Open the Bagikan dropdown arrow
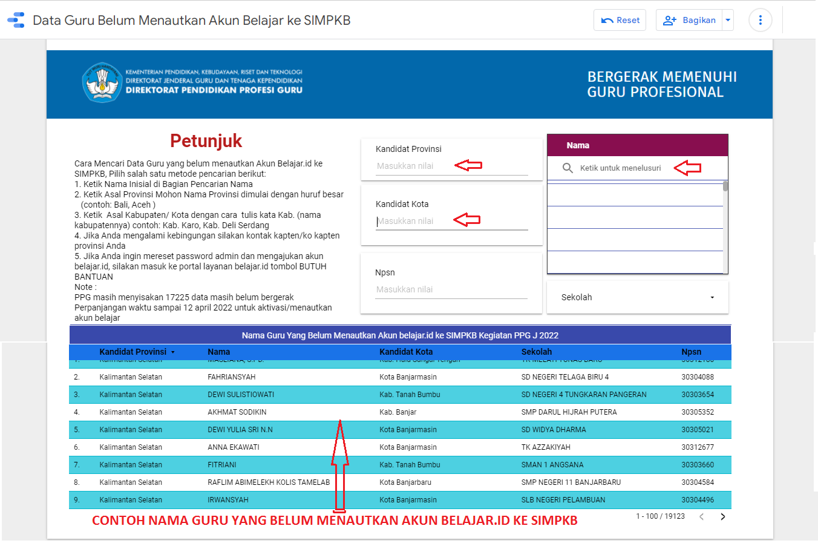 (728, 20)
